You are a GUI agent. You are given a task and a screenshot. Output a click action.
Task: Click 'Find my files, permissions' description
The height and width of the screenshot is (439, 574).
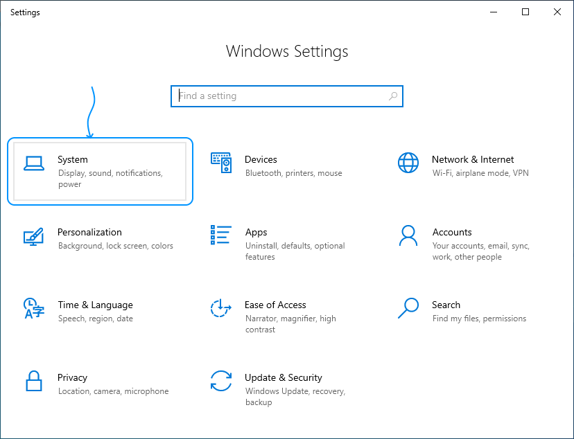tap(479, 319)
